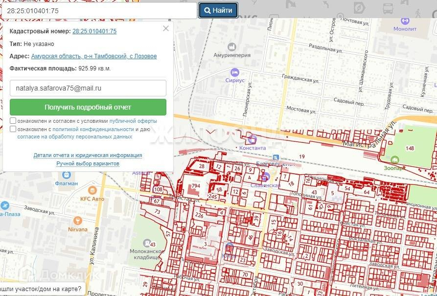Agree to the публичной оферты terms checkbox

[x=13, y=121]
